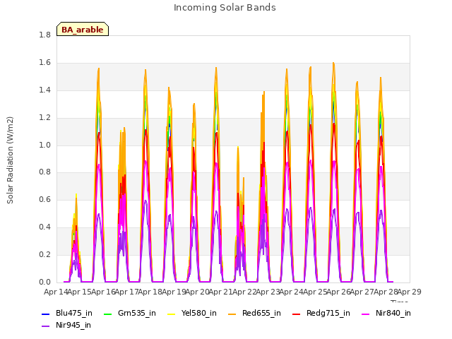Click the Nir840_in legend label
452x339 pixels.
[x=393, y=313]
